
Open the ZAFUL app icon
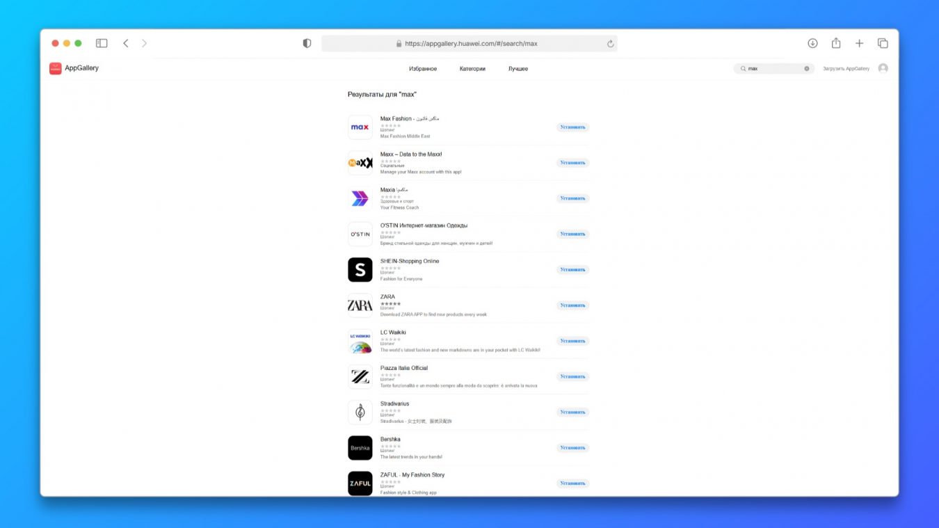[360, 483]
